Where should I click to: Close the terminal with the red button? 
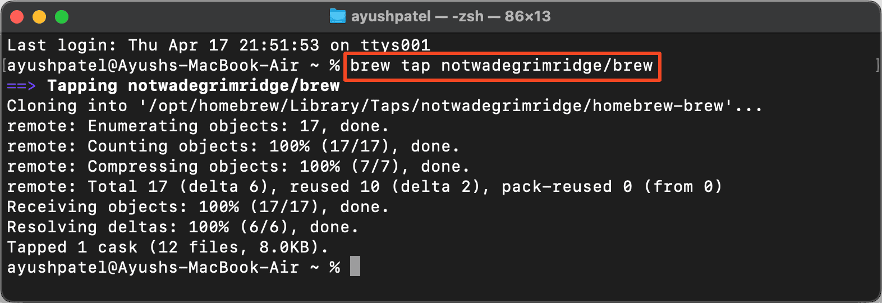pos(17,17)
